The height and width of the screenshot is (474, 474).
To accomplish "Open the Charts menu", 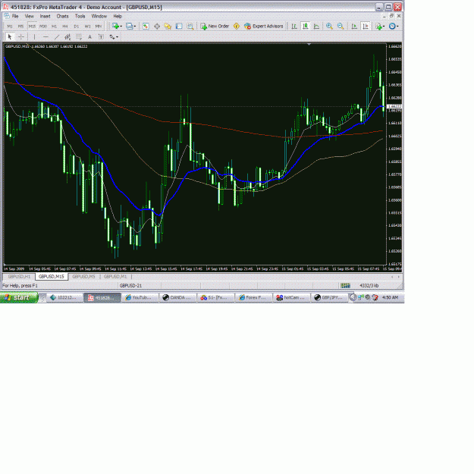I will point(62,16).
